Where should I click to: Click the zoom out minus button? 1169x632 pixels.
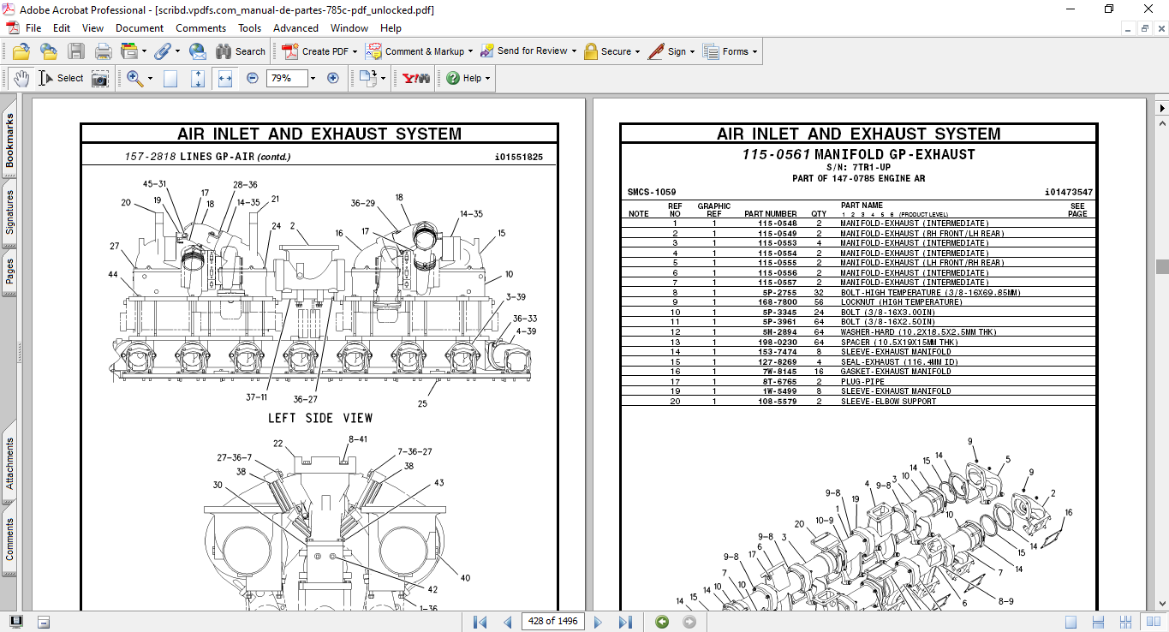point(253,78)
